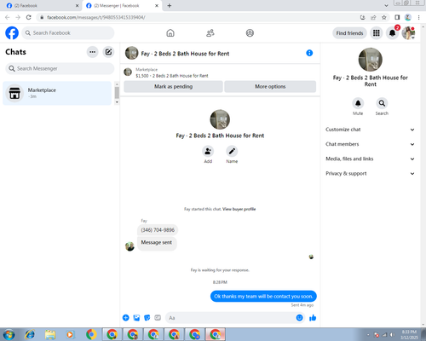Open Chats options three-dot menu
This screenshot has height=341, width=426.
tap(92, 52)
